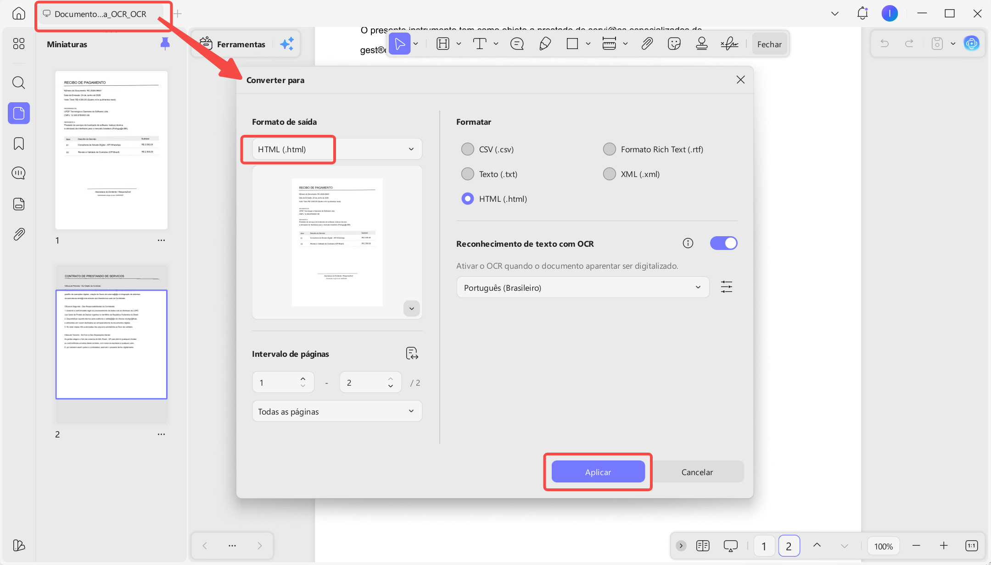This screenshot has height=565, width=991.
Task: Open the cursor tool dropdown arrow
Action: tap(416, 44)
